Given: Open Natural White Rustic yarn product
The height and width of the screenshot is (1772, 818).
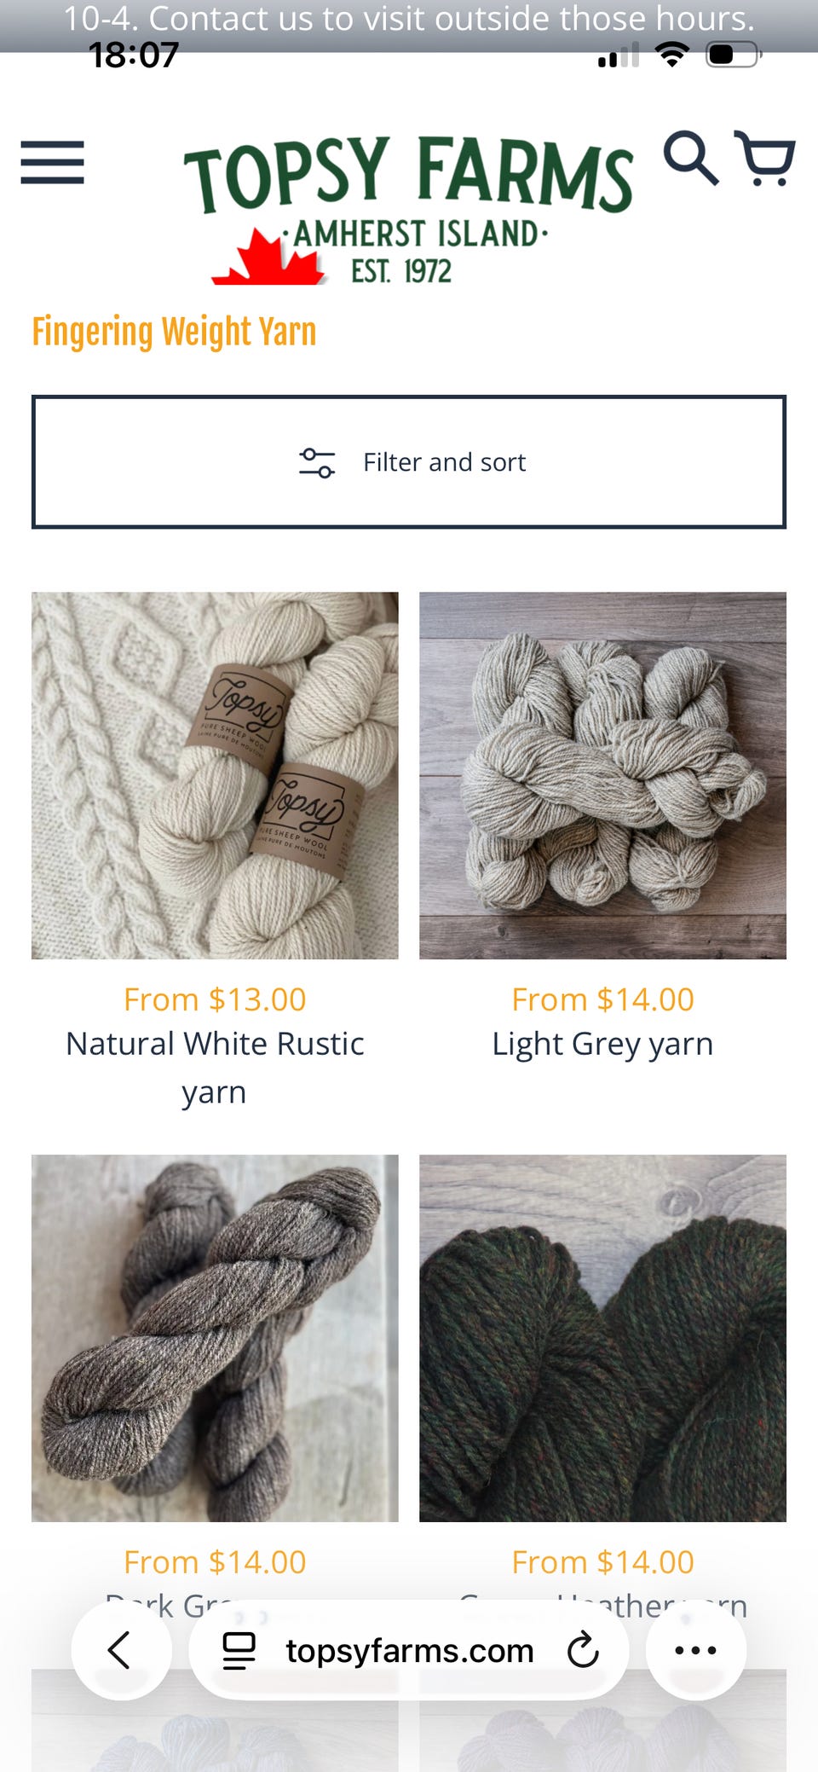Looking at the screenshot, I should click(x=215, y=1068).
